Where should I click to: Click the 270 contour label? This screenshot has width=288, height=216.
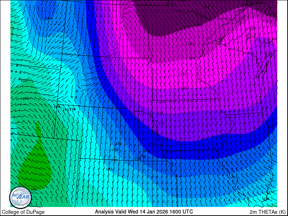161,102
